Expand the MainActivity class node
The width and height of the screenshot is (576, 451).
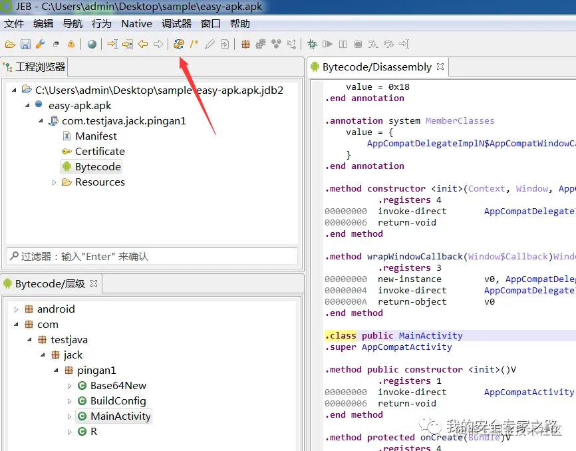[69, 416]
